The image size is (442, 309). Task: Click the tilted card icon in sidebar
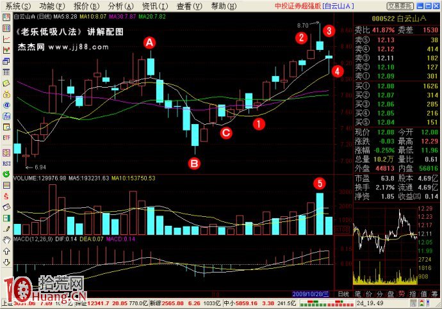point(6,207)
